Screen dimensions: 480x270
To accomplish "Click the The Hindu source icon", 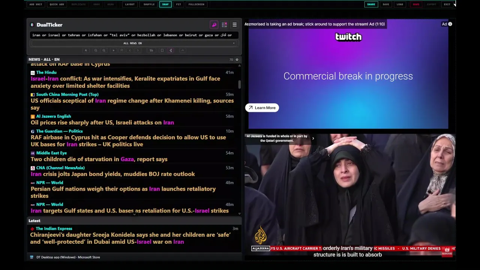I will pyautogui.click(x=33, y=72).
